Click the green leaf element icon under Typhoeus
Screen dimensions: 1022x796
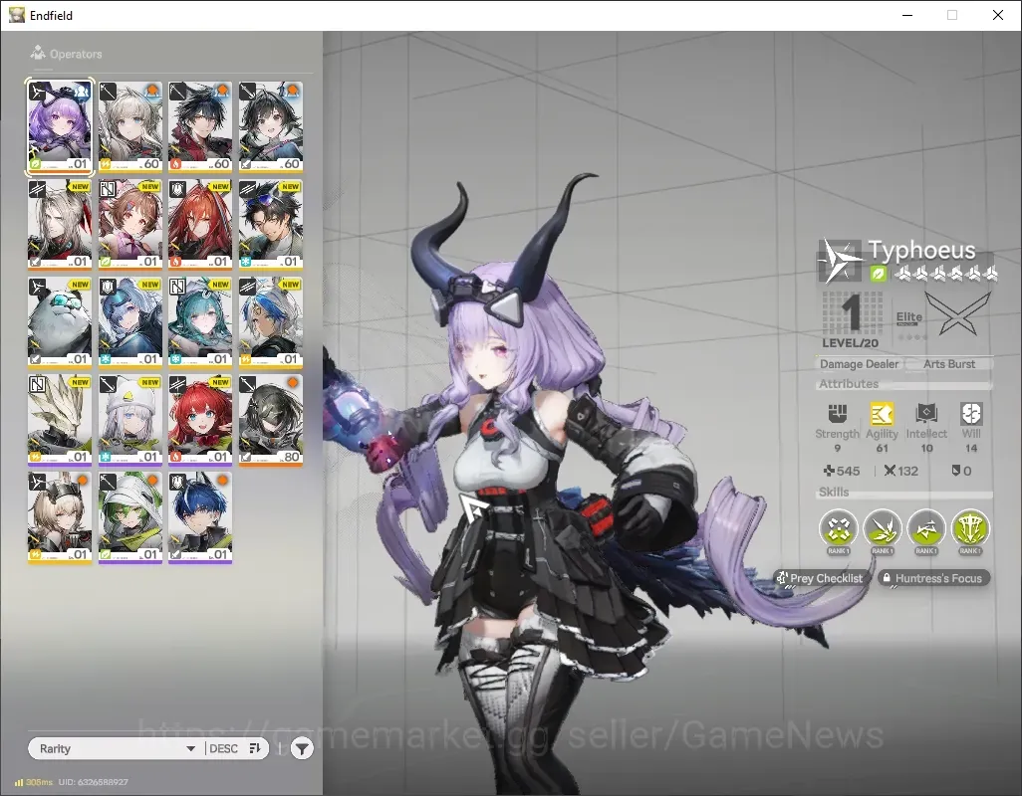pos(878,274)
